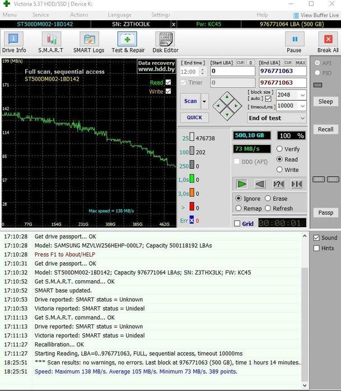Click the reverse scan direction arrow button
Image resolution: width=341 pixels, height=391 pixels.
(260, 183)
